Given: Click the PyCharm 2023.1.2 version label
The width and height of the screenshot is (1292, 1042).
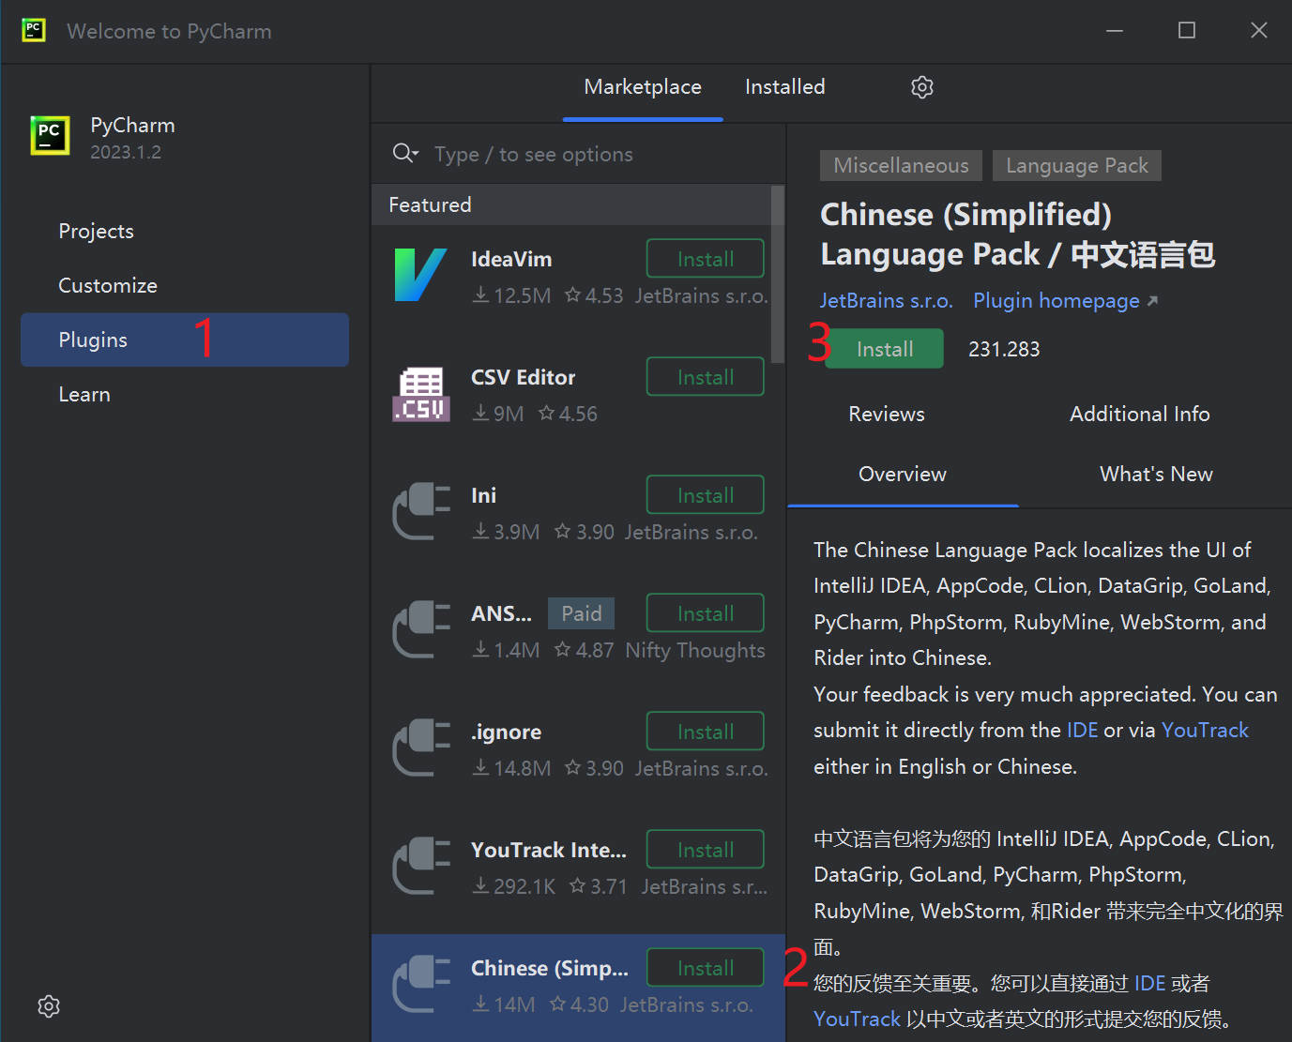Looking at the screenshot, I should [x=126, y=152].
